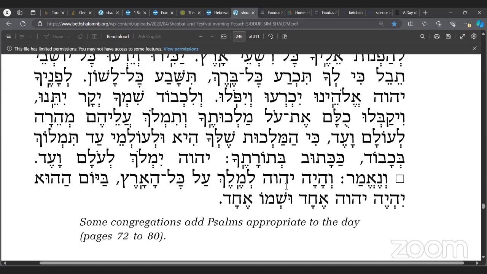Dismiss the limited permissions notification bar
The height and width of the screenshot is (274, 487).
click(x=474, y=48)
